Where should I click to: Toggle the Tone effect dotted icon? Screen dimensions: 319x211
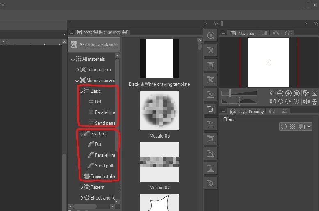pos(292,126)
